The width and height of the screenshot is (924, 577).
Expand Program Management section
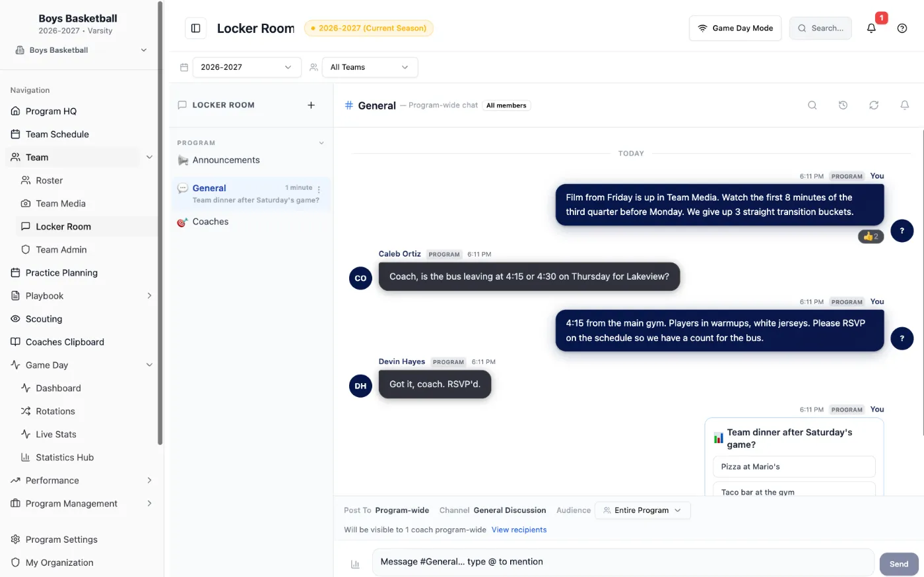[149, 503]
